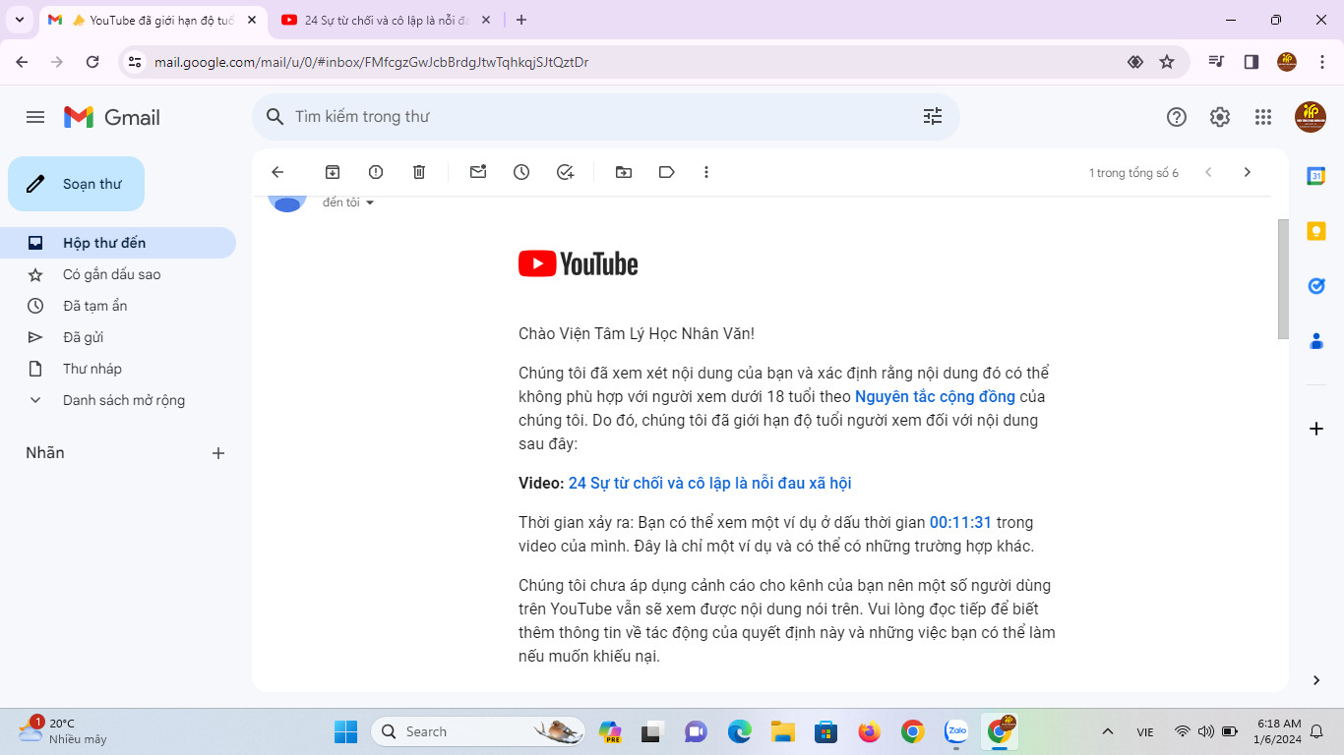Archive this email

(x=333, y=172)
